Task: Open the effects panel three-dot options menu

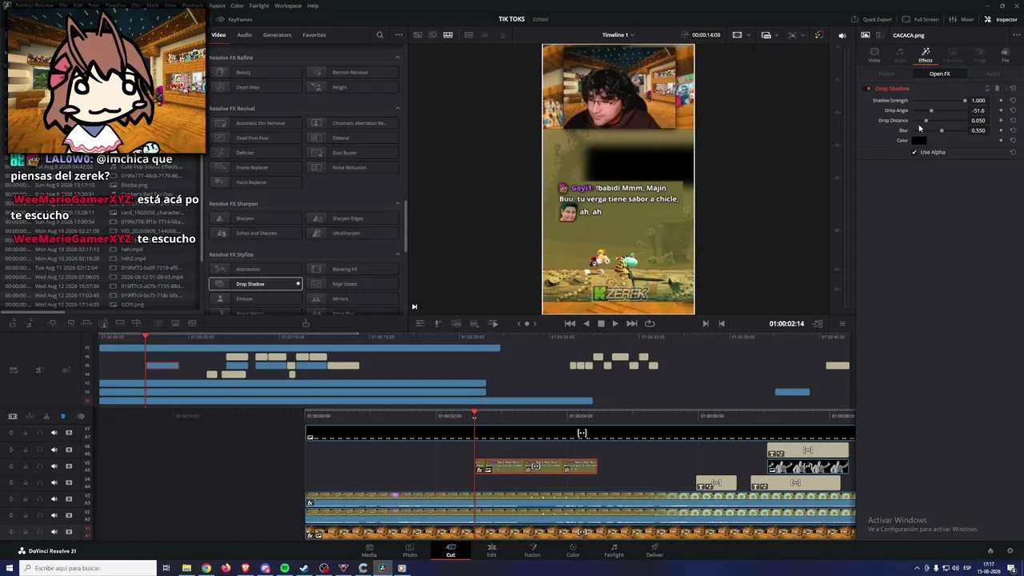Action: point(398,35)
